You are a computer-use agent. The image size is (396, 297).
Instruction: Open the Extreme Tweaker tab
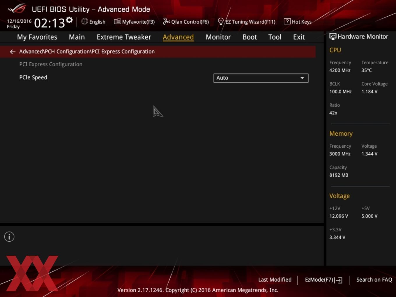coord(124,37)
